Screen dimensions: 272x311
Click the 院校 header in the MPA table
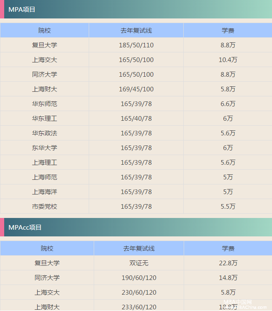click(44, 31)
